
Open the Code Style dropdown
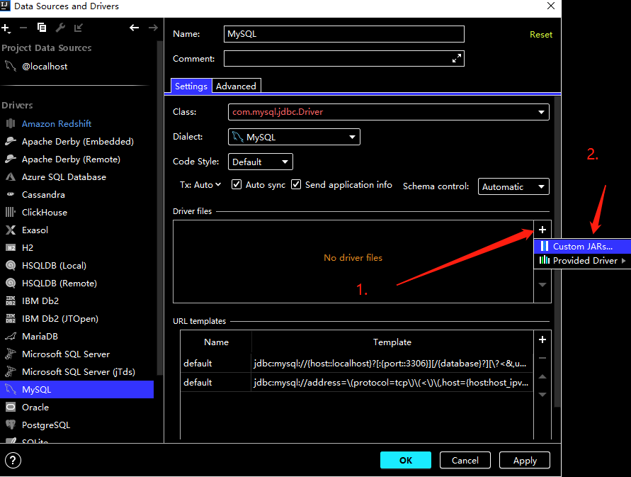(x=260, y=162)
